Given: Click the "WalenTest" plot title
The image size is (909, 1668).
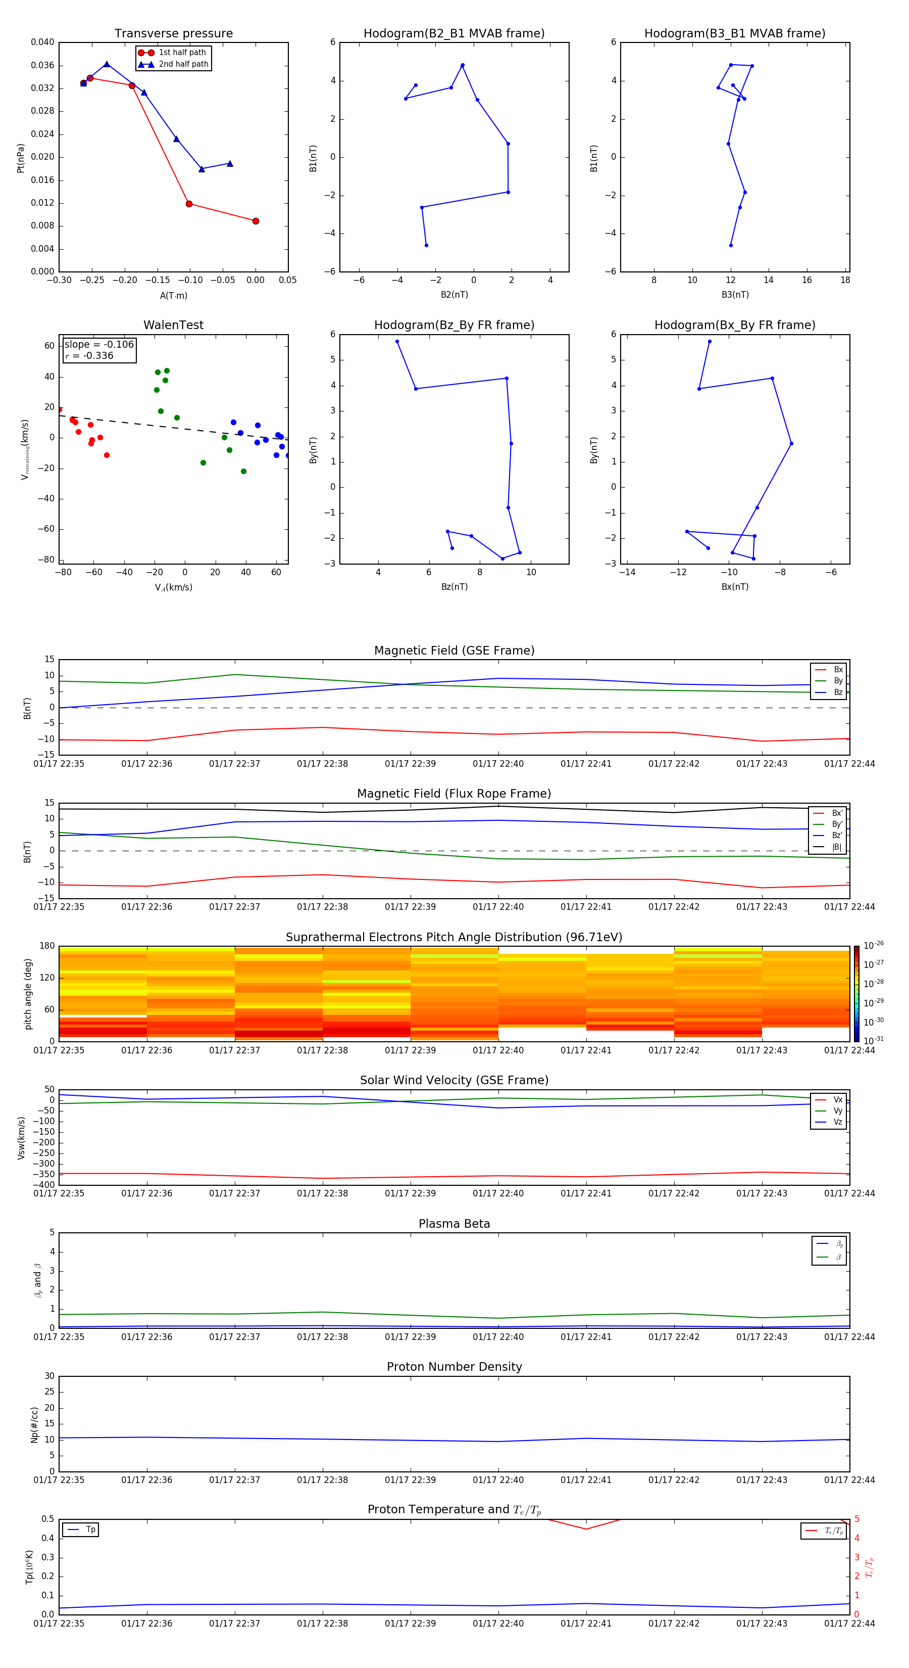Looking at the screenshot, I should pos(173,325).
